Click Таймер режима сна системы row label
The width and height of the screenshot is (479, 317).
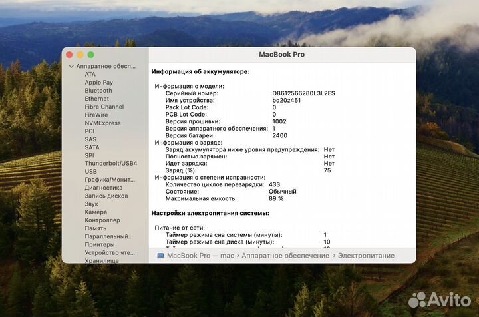tap(224, 235)
